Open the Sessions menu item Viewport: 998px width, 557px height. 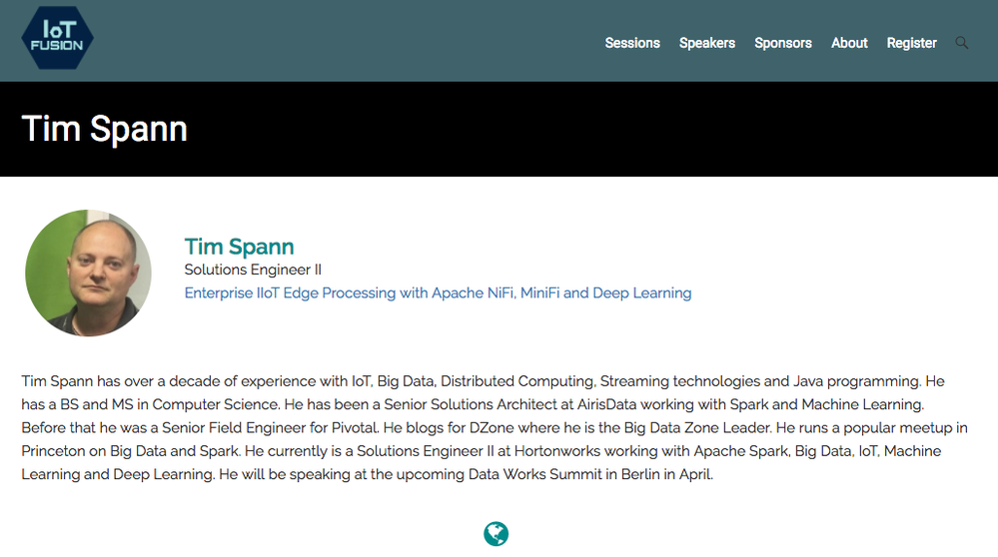[632, 43]
